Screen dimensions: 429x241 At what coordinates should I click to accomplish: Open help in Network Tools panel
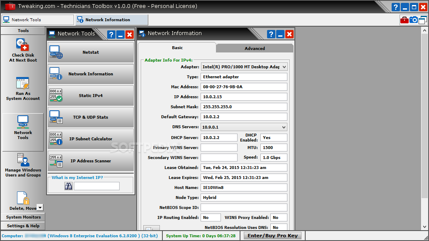(111, 35)
